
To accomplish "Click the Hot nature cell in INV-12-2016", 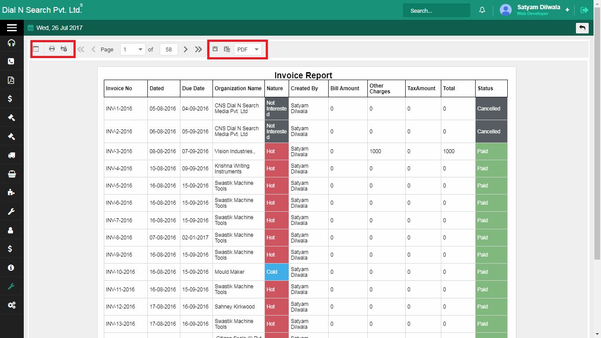I will 277,307.
